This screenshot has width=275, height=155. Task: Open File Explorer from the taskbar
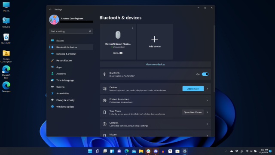tap(141, 151)
